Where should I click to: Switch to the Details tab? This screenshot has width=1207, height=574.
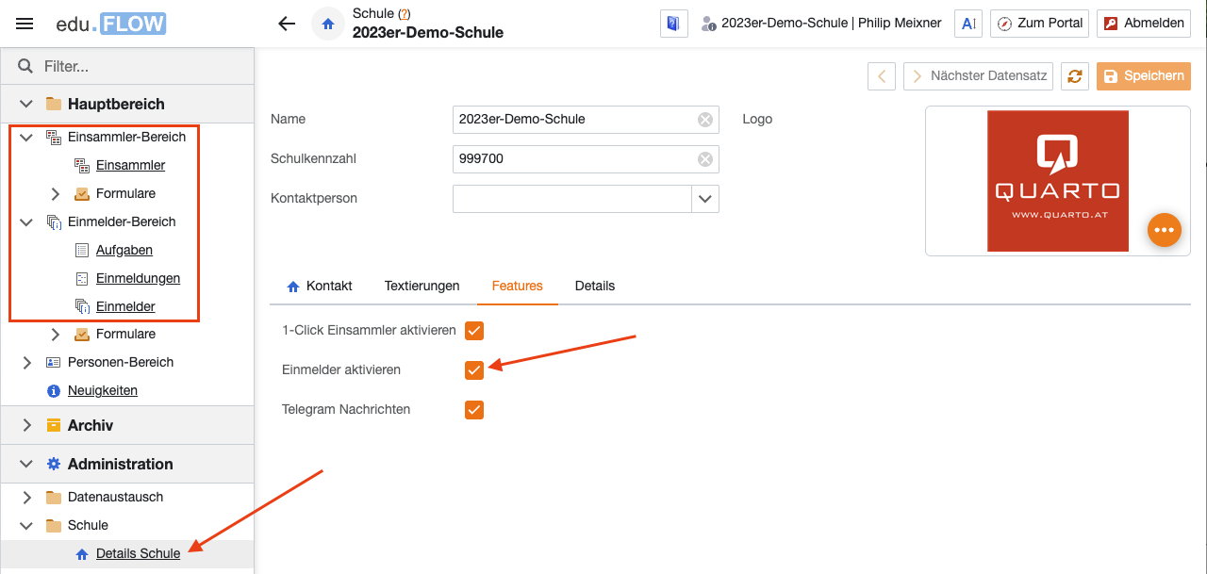point(594,286)
